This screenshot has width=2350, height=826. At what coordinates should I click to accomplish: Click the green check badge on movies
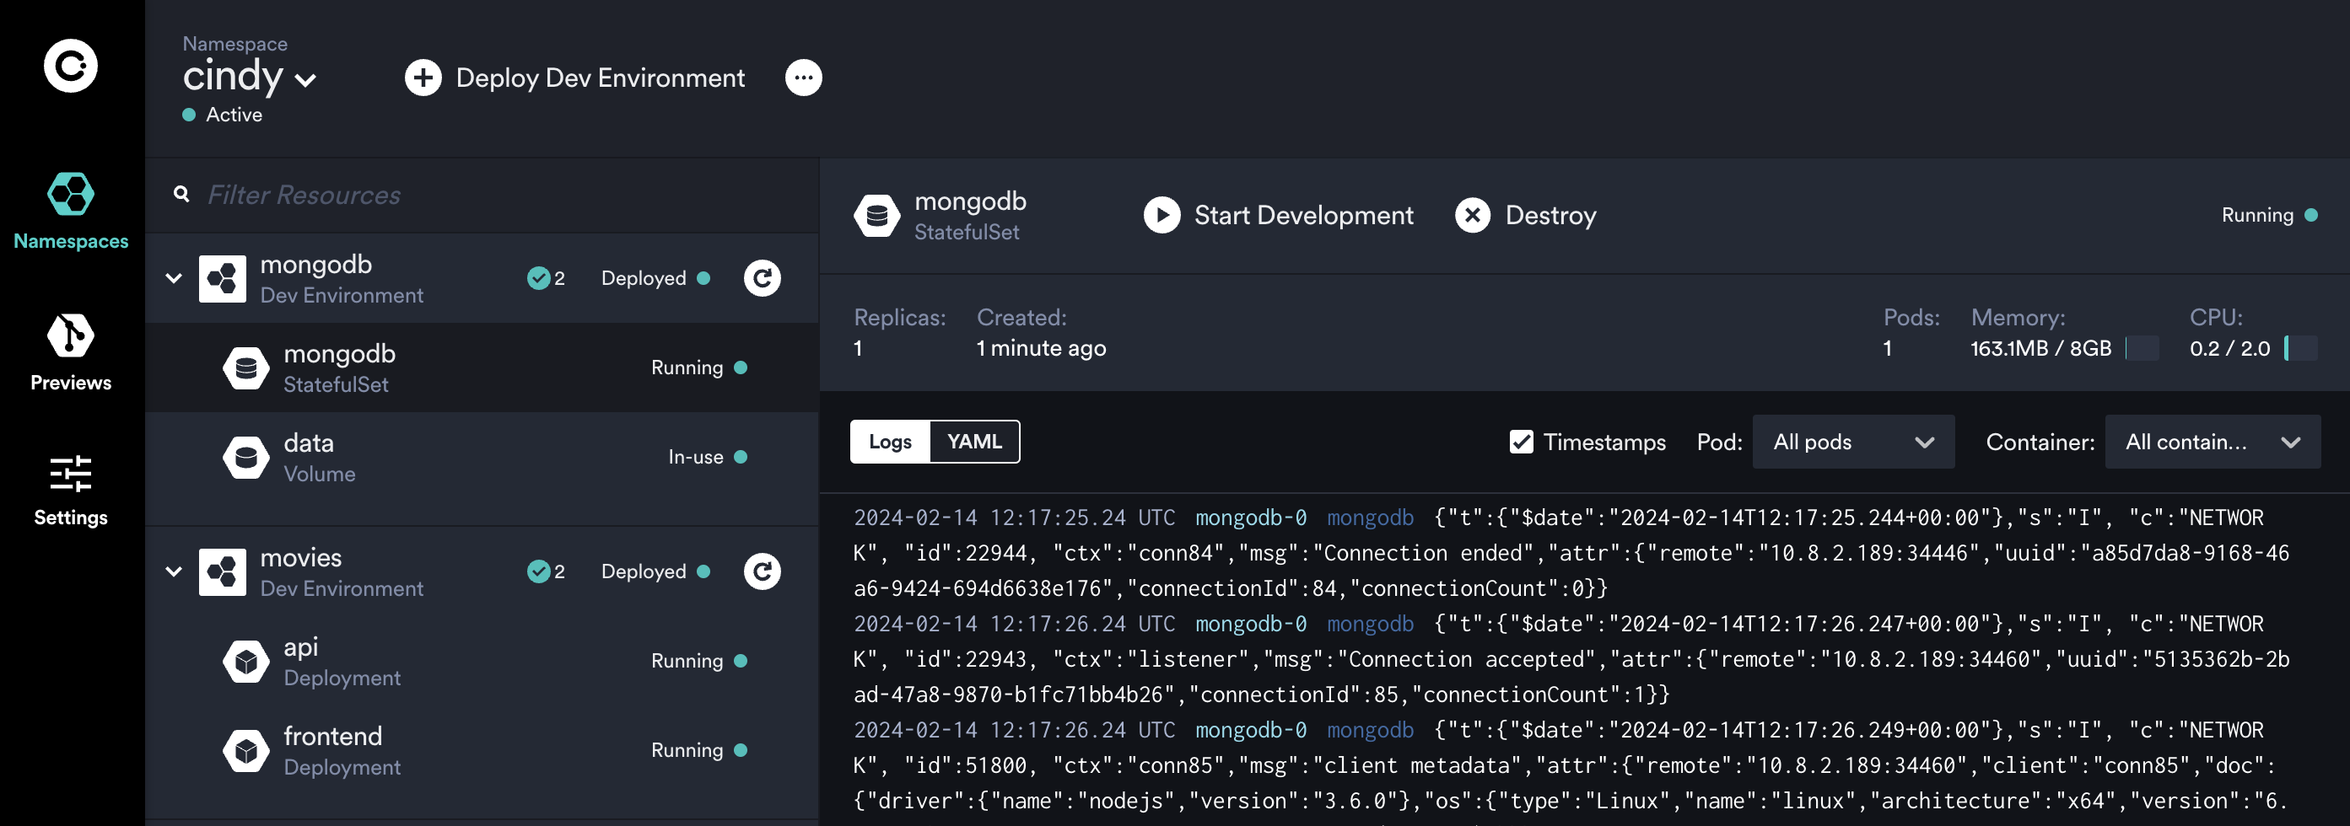coord(538,571)
